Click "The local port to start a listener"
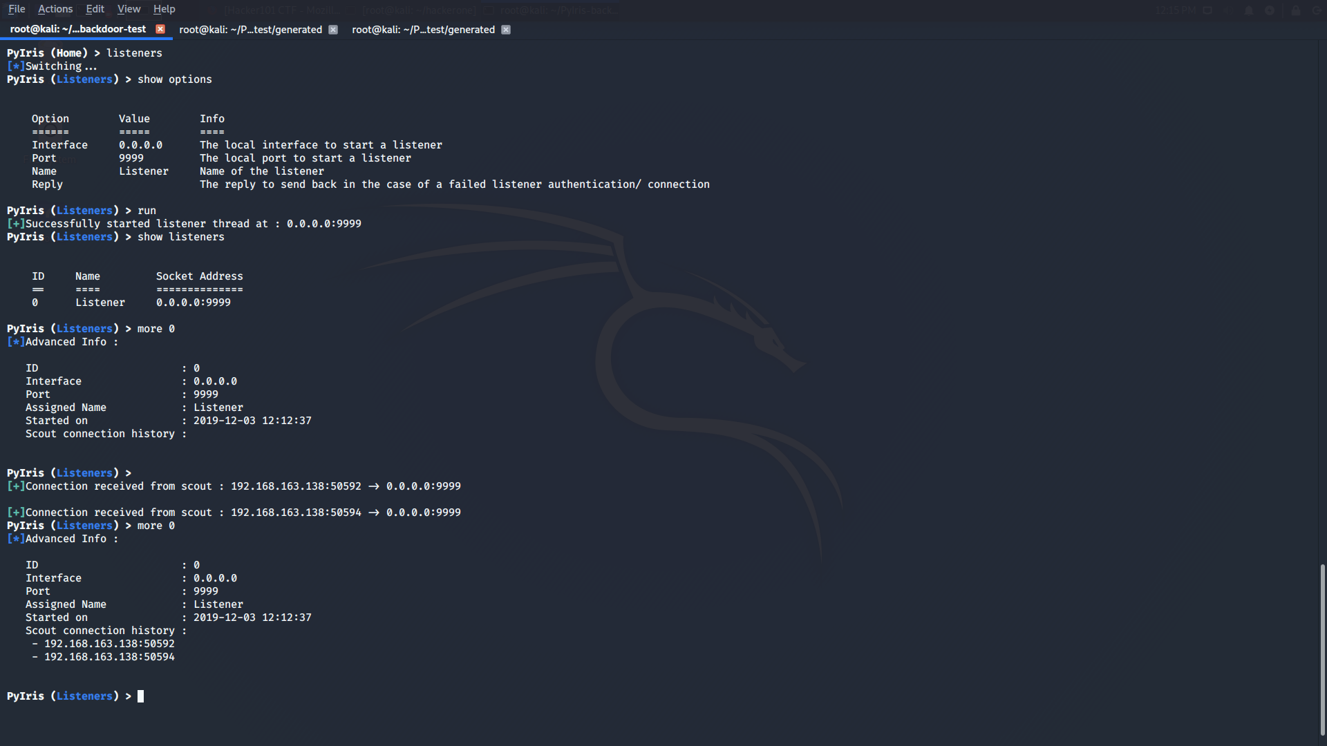 (x=305, y=158)
